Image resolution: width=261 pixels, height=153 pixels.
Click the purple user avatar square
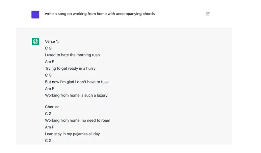[x=35, y=14]
